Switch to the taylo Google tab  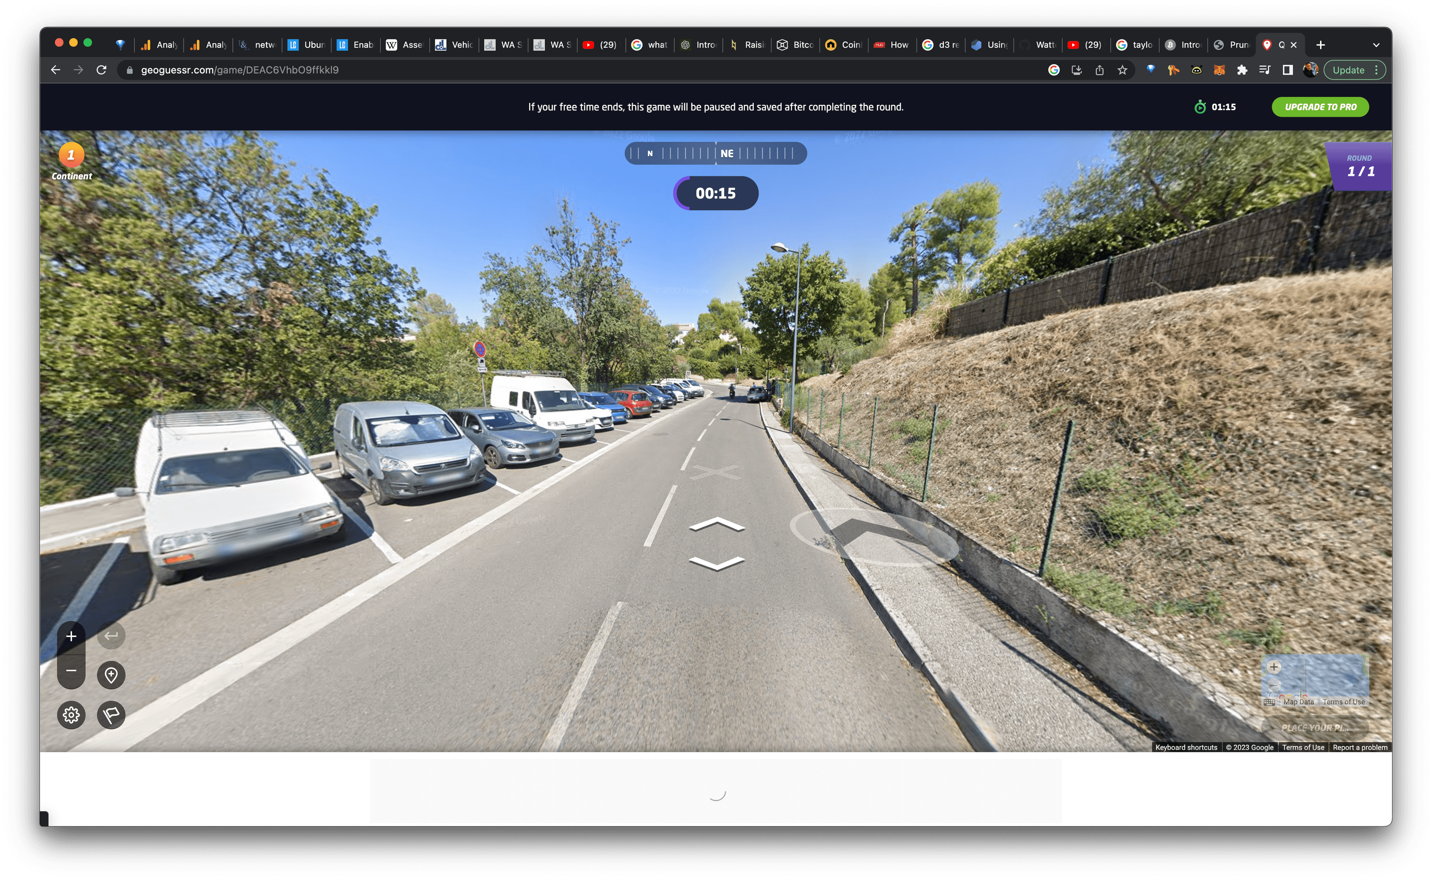[1135, 45]
